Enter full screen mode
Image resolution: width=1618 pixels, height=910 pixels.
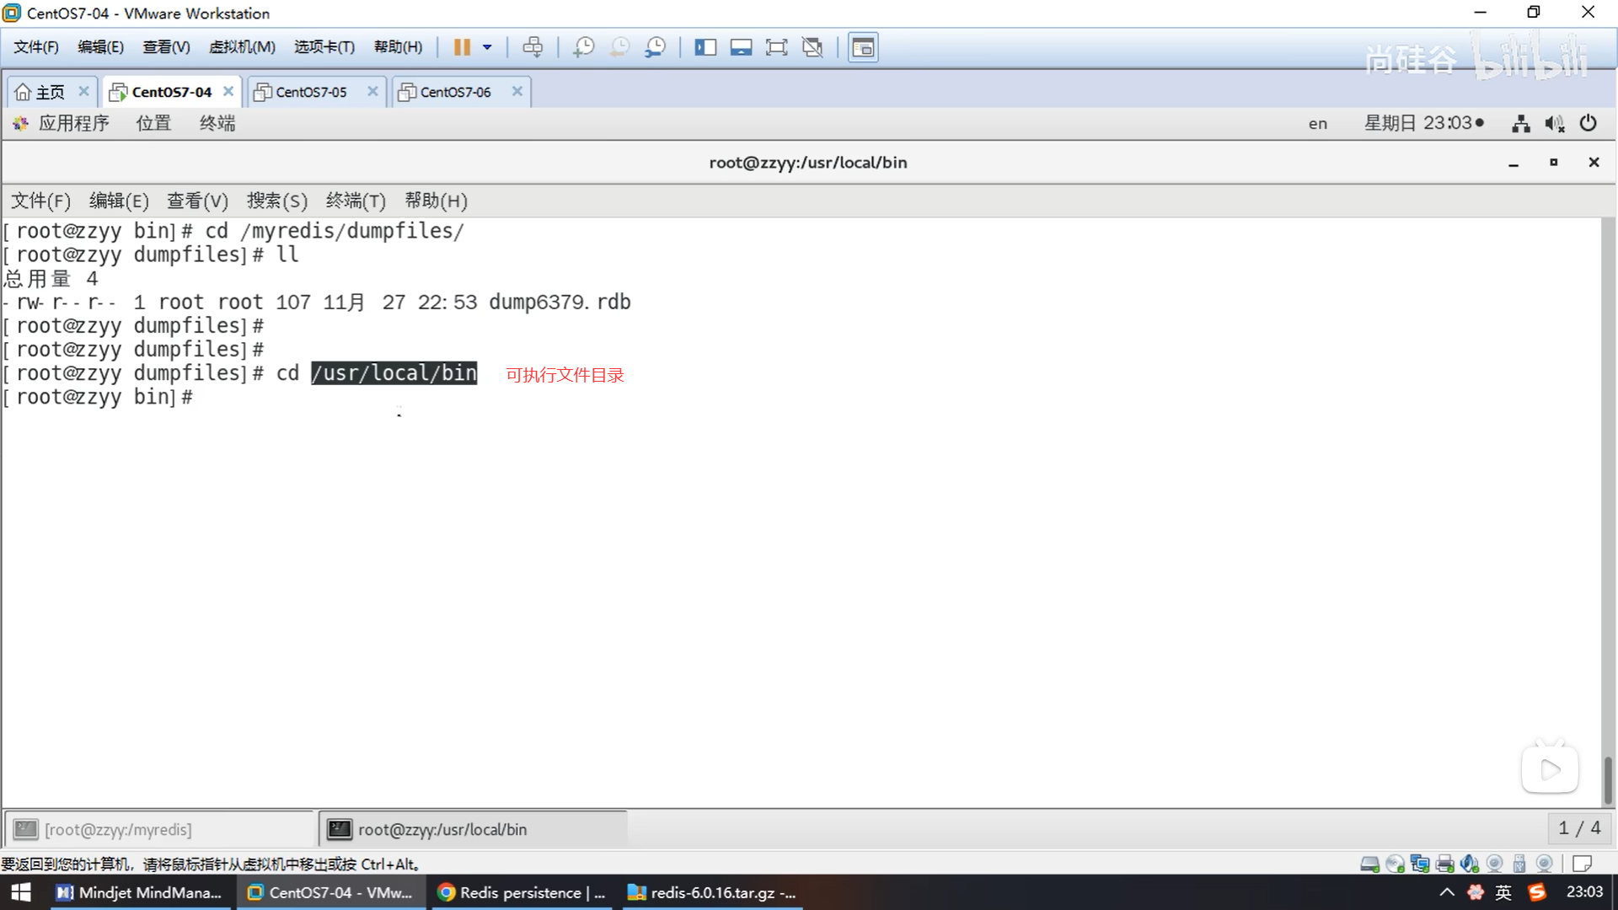[776, 47]
